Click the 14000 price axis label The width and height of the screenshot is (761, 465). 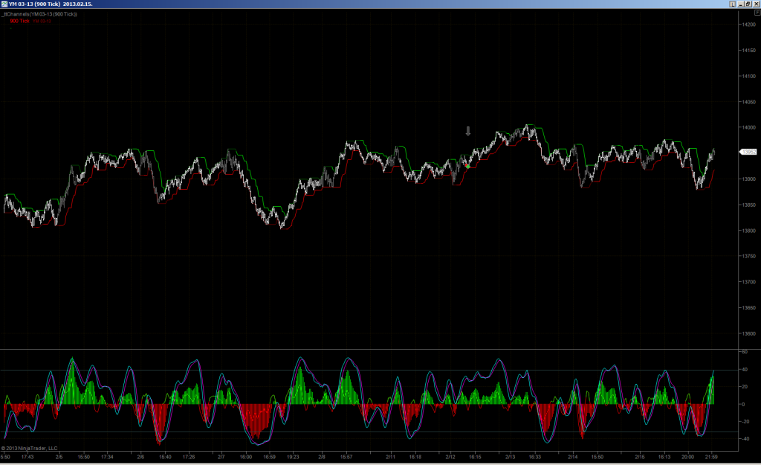click(x=749, y=127)
